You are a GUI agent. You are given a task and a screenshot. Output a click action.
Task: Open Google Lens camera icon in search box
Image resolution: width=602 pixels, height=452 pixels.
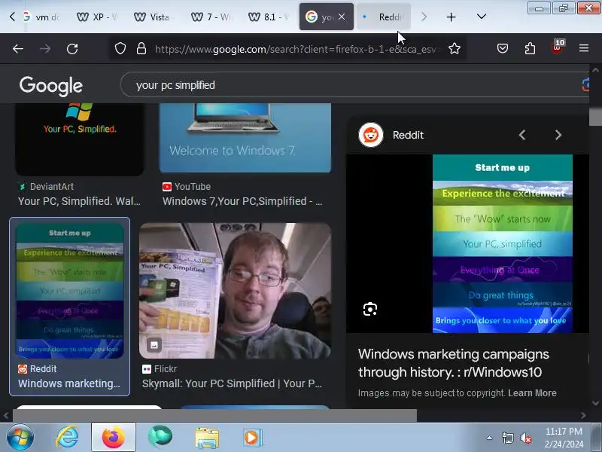coord(585,85)
